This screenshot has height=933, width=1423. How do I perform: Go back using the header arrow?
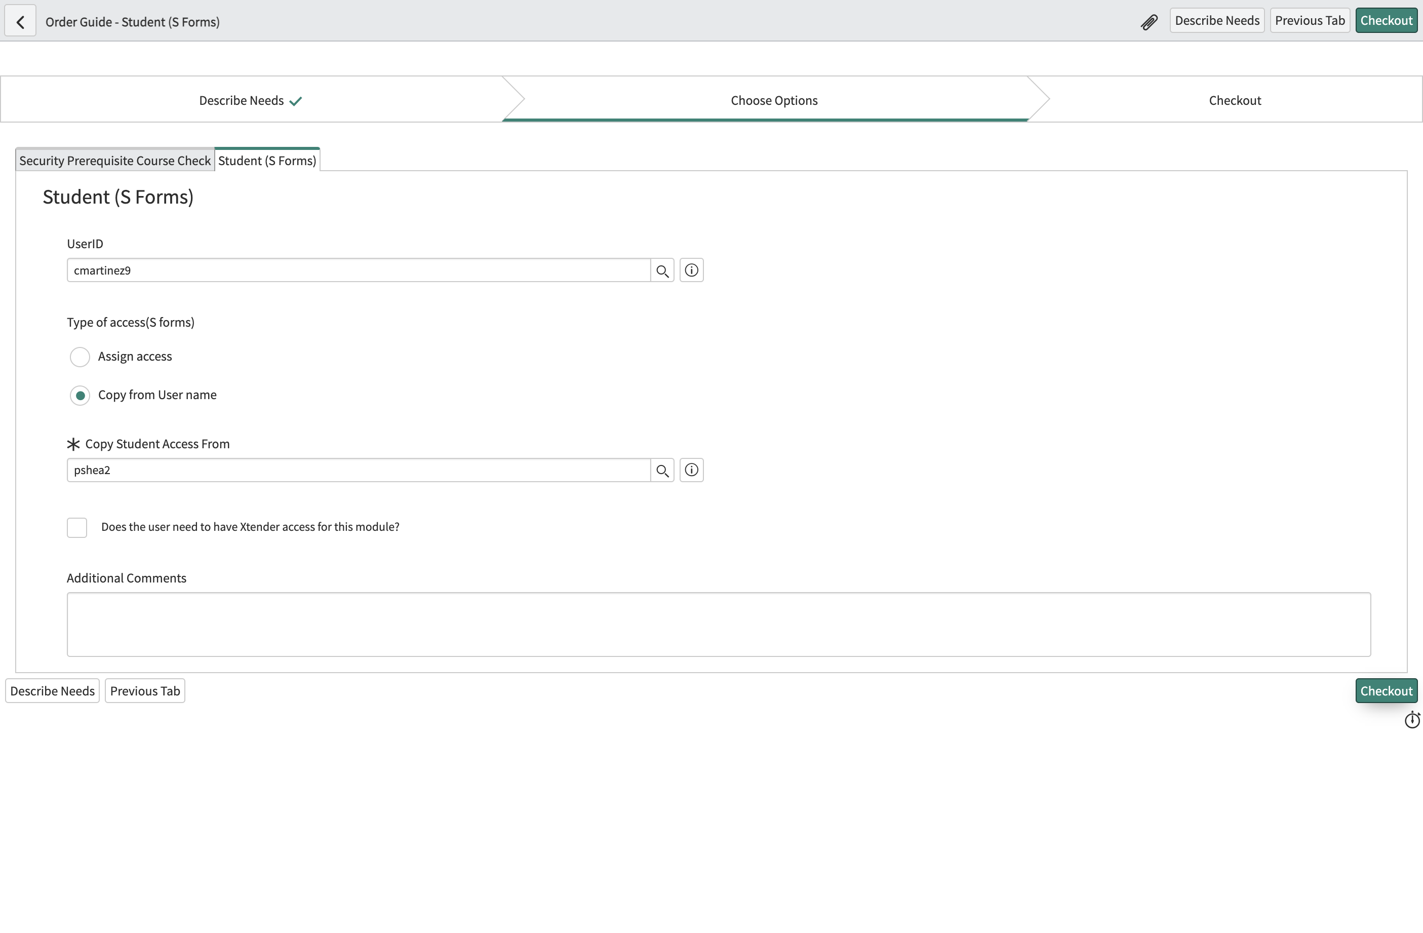click(x=20, y=22)
